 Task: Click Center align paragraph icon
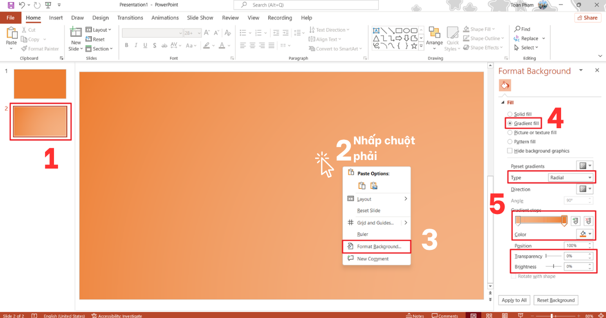coord(251,45)
